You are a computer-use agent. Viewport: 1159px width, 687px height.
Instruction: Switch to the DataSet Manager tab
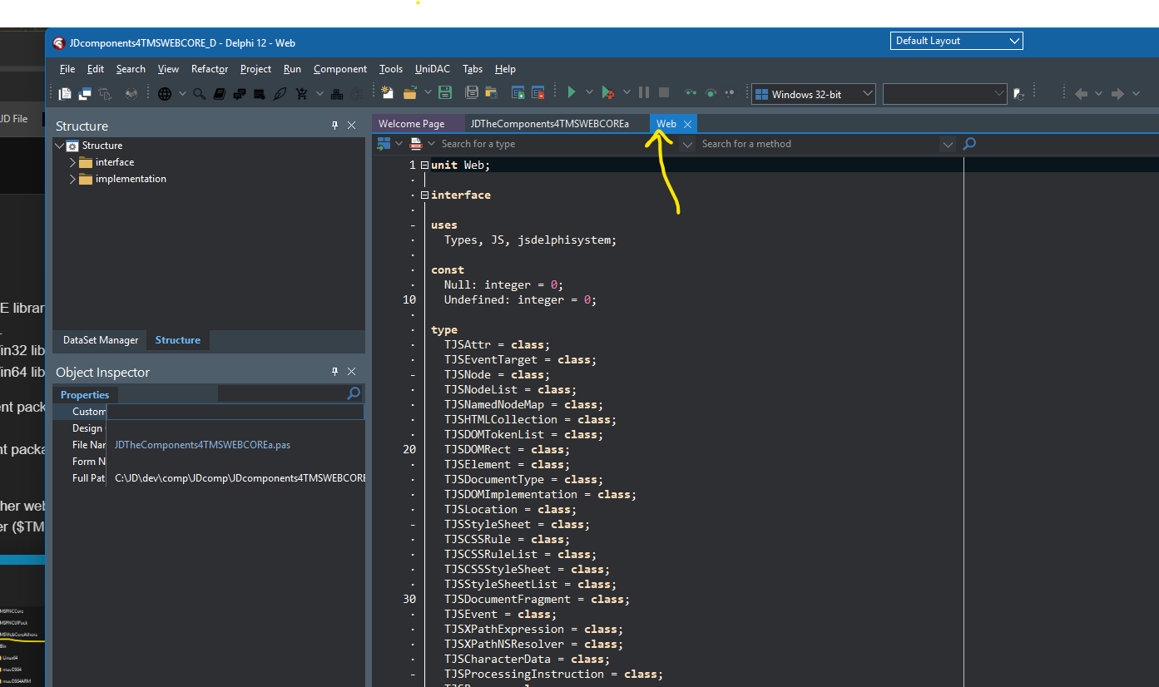(x=101, y=340)
